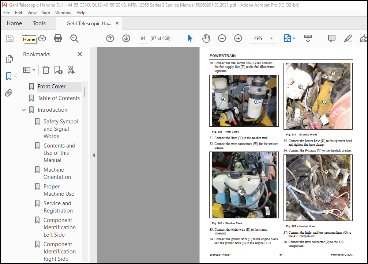368x264 pixels.
Task: Open the Machine Orientation bookmark
Action: [x=57, y=173]
